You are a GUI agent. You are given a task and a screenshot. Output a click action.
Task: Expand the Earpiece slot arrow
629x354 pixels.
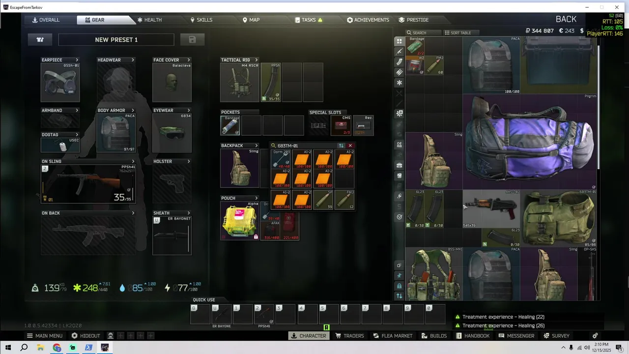[77, 60]
